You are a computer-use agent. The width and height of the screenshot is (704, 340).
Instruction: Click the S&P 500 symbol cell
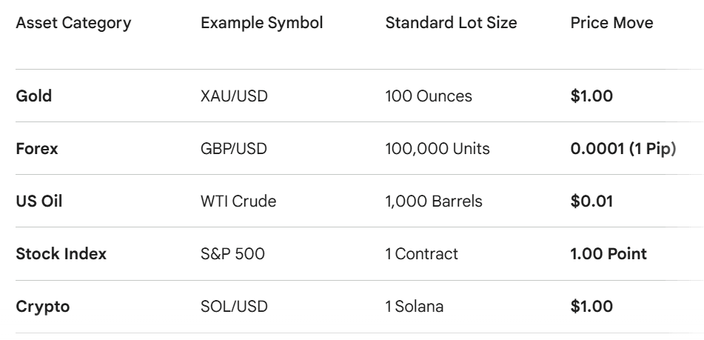point(232,254)
